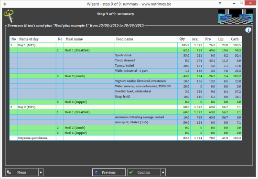Click the 'Pro' column header
Viewport: 258px width, 179px height.
point(210,39)
